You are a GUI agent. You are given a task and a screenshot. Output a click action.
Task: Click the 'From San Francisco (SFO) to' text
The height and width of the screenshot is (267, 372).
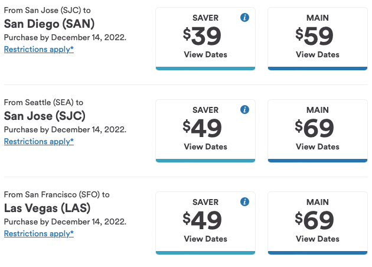57,194
